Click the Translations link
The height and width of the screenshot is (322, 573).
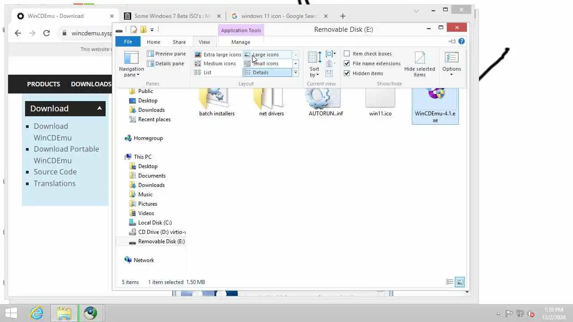(x=55, y=183)
